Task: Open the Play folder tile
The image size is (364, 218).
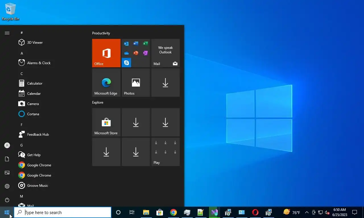Action: click(166, 152)
